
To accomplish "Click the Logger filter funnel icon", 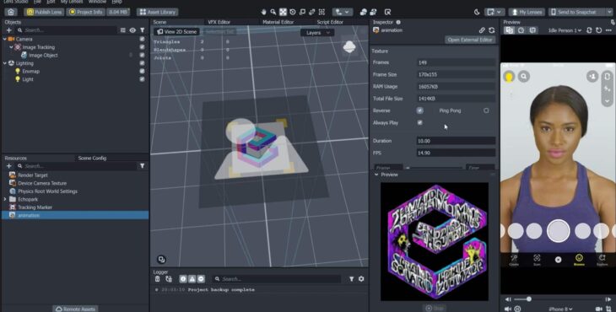I will [352, 279].
